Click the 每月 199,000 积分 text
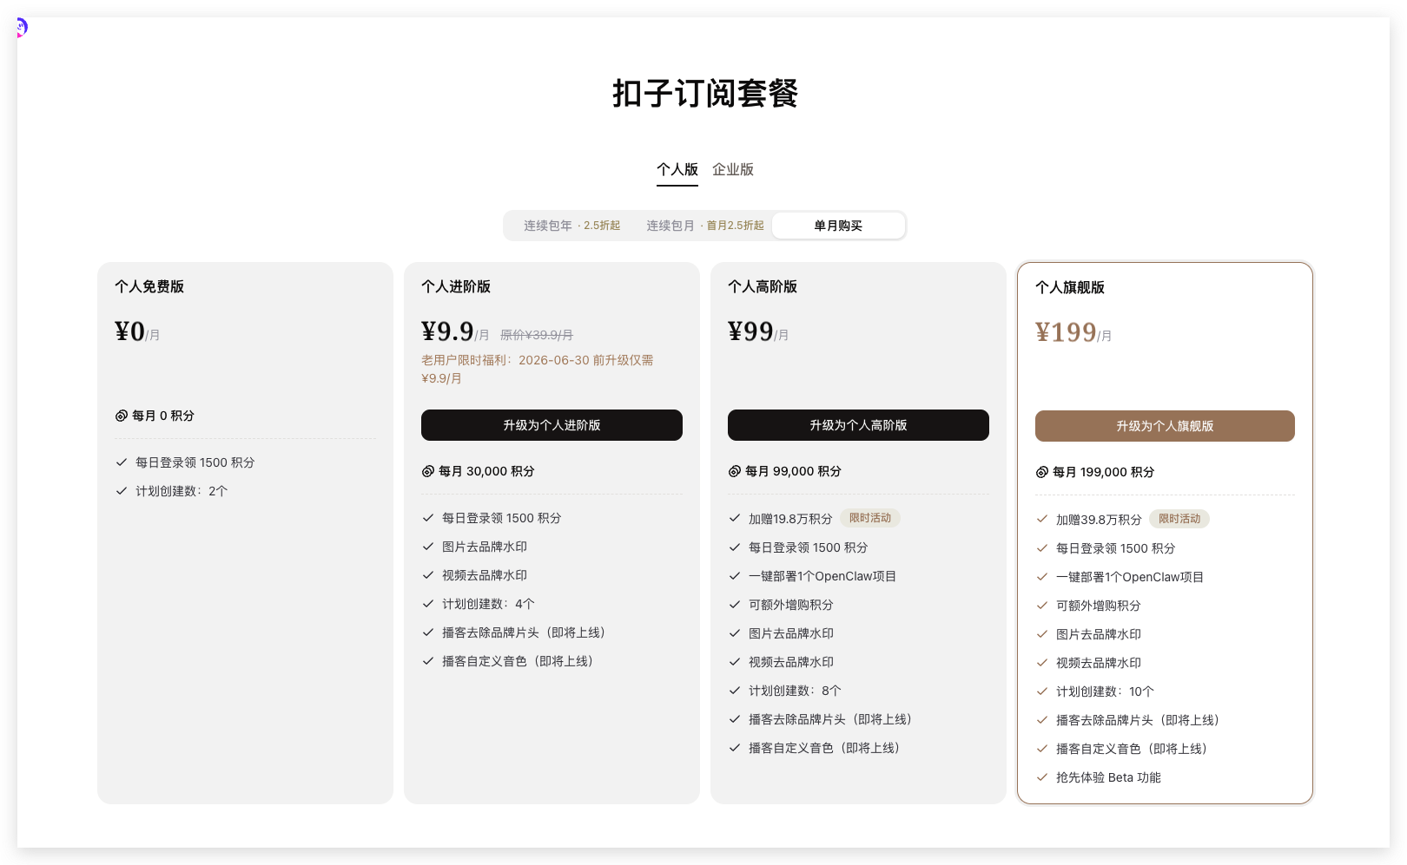Screen dimensions: 1407x865 coord(1104,472)
